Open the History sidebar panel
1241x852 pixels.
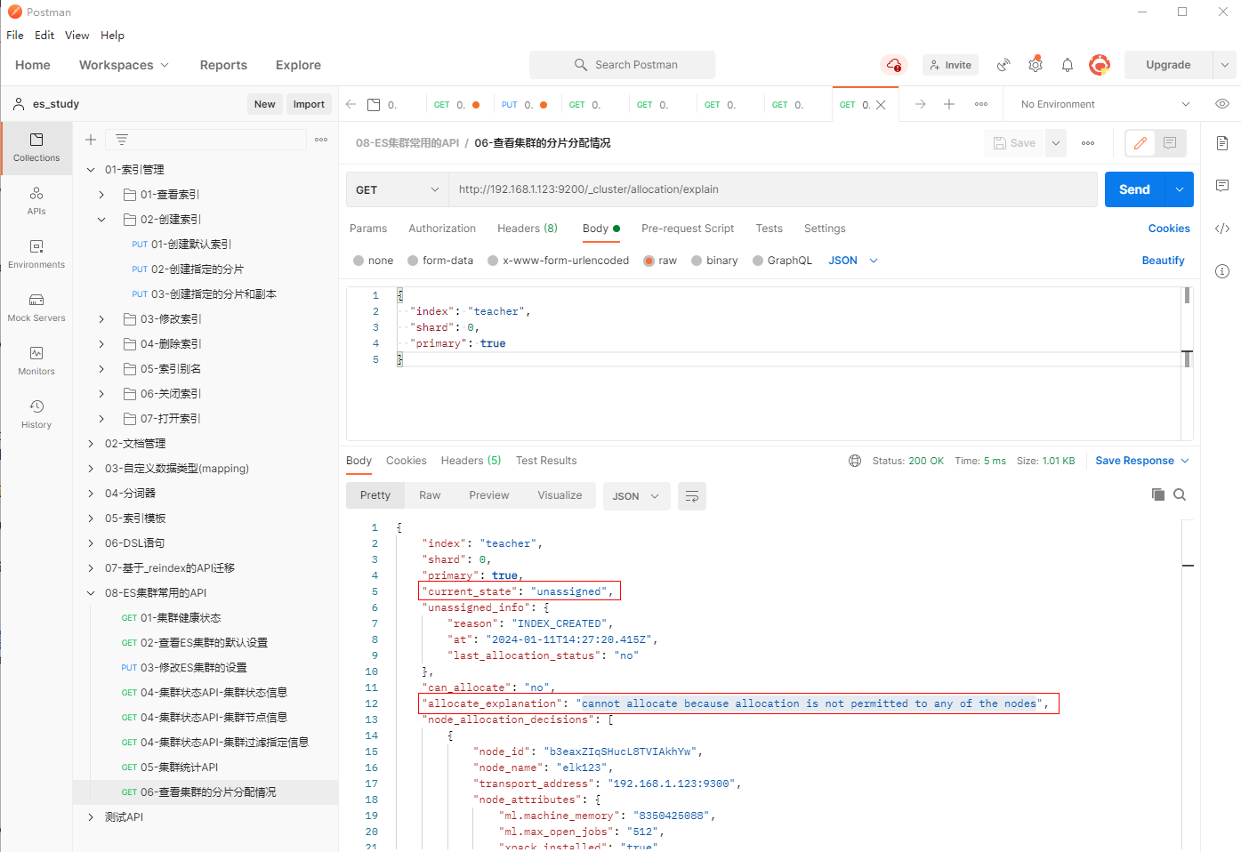click(36, 414)
